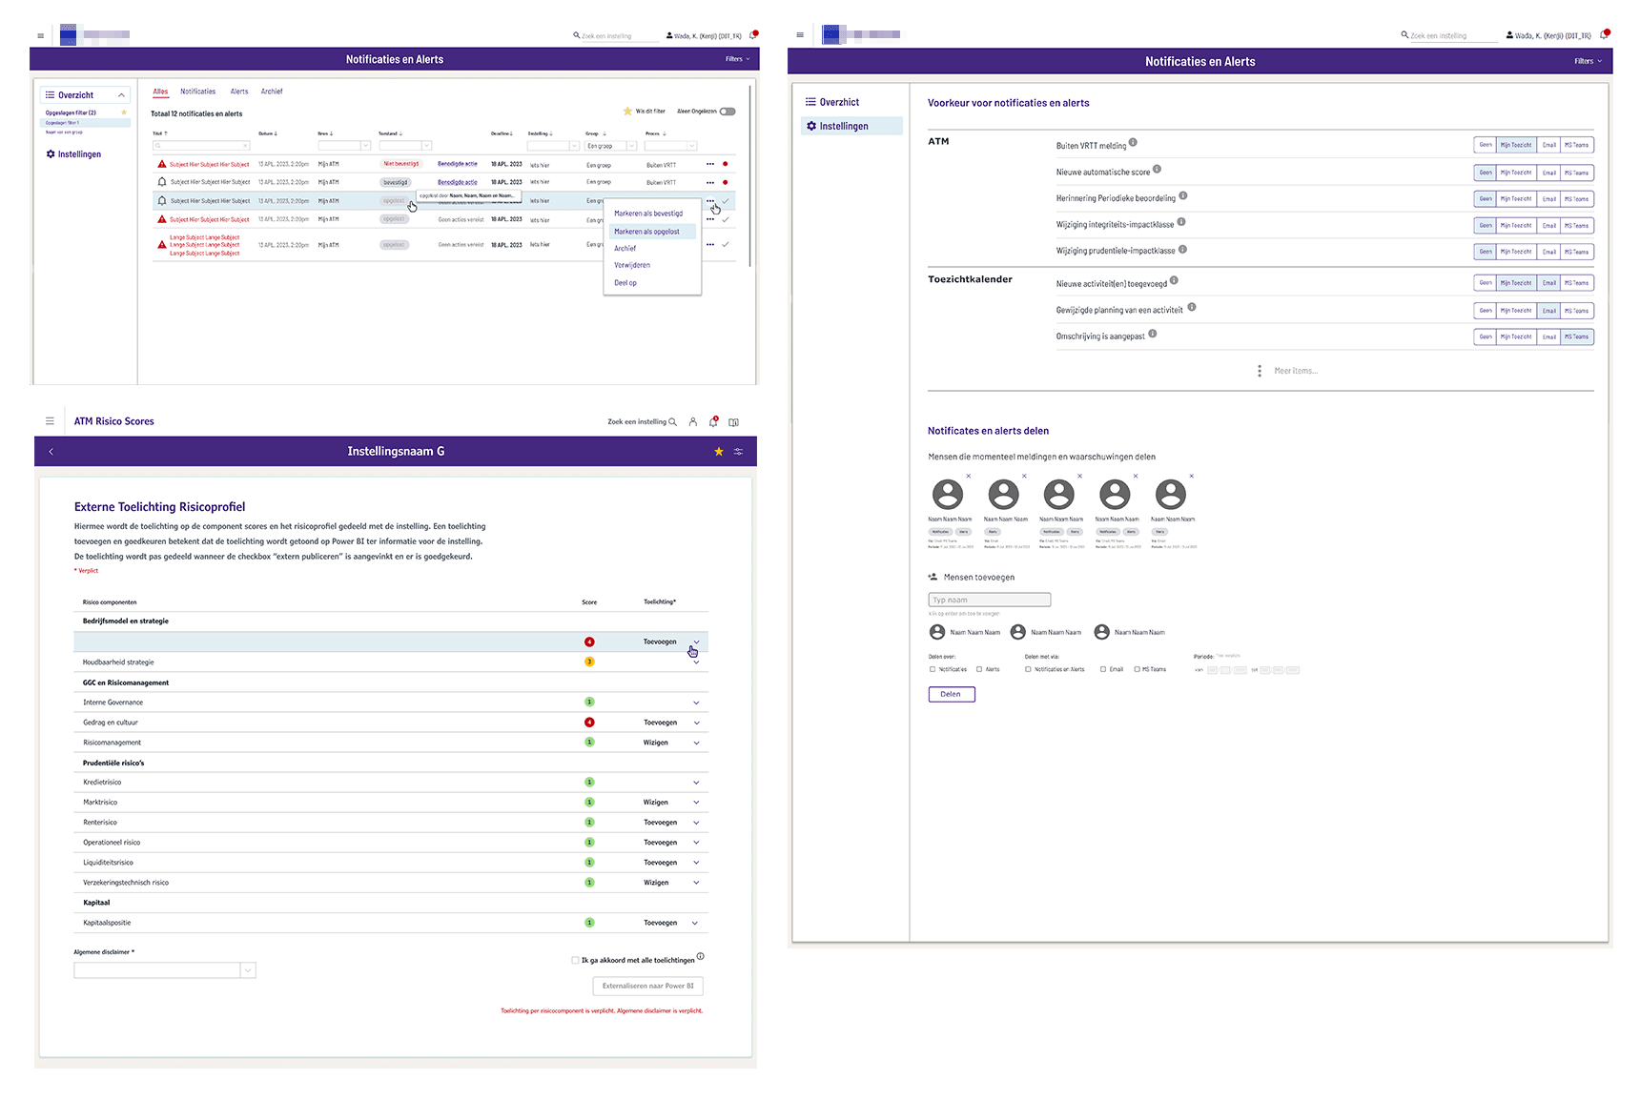Check Ik ga akkoord met alle toelichtingen

[x=575, y=960]
